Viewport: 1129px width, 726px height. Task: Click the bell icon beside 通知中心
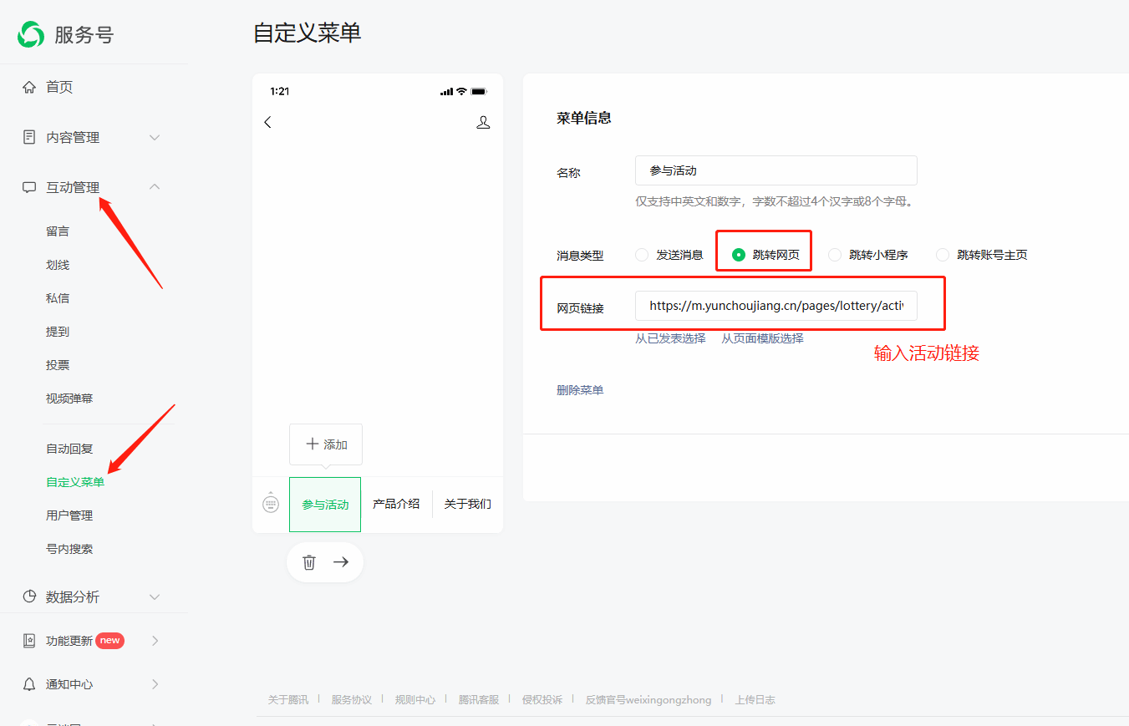tap(29, 684)
